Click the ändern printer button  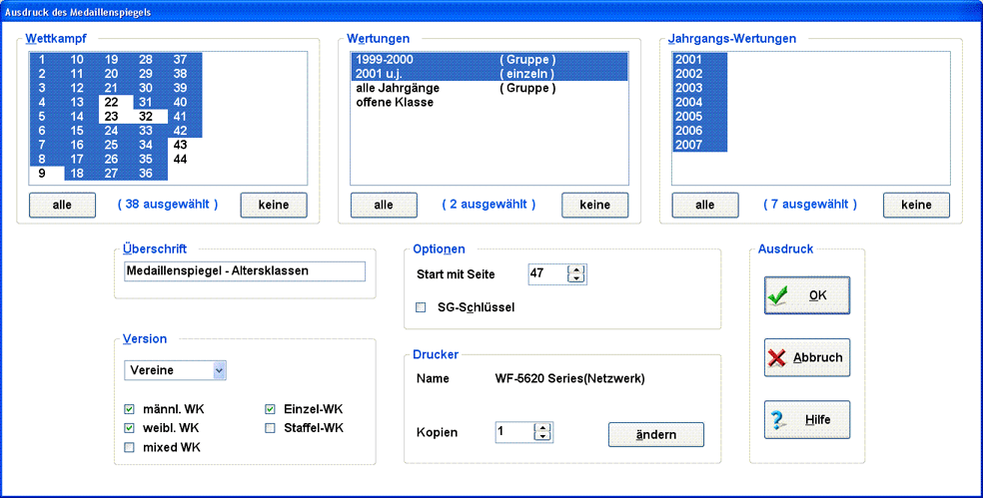click(x=655, y=434)
